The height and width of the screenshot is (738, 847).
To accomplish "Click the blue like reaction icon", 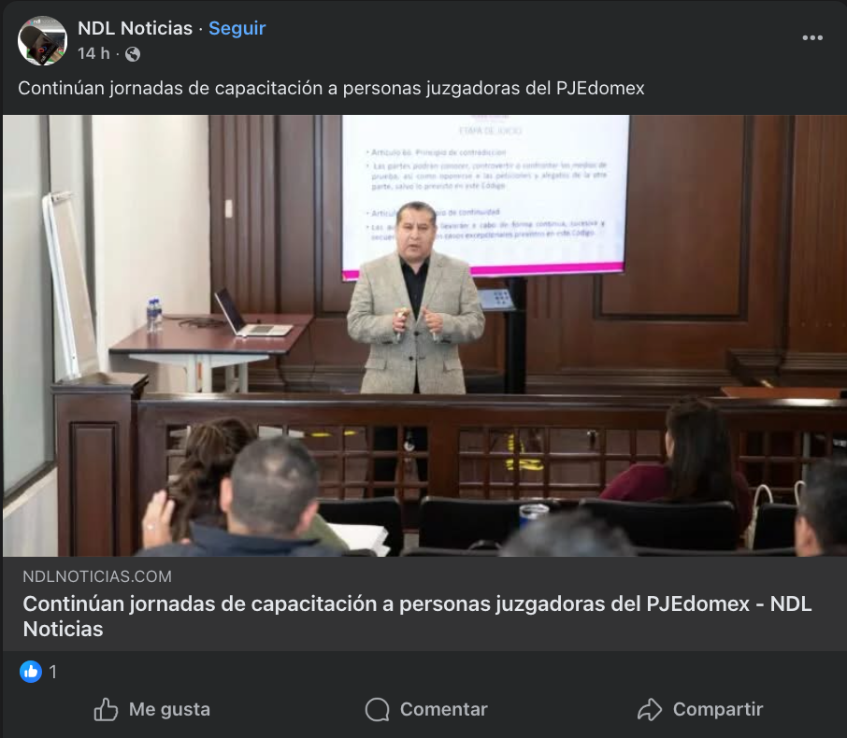I will coord(31,672).
